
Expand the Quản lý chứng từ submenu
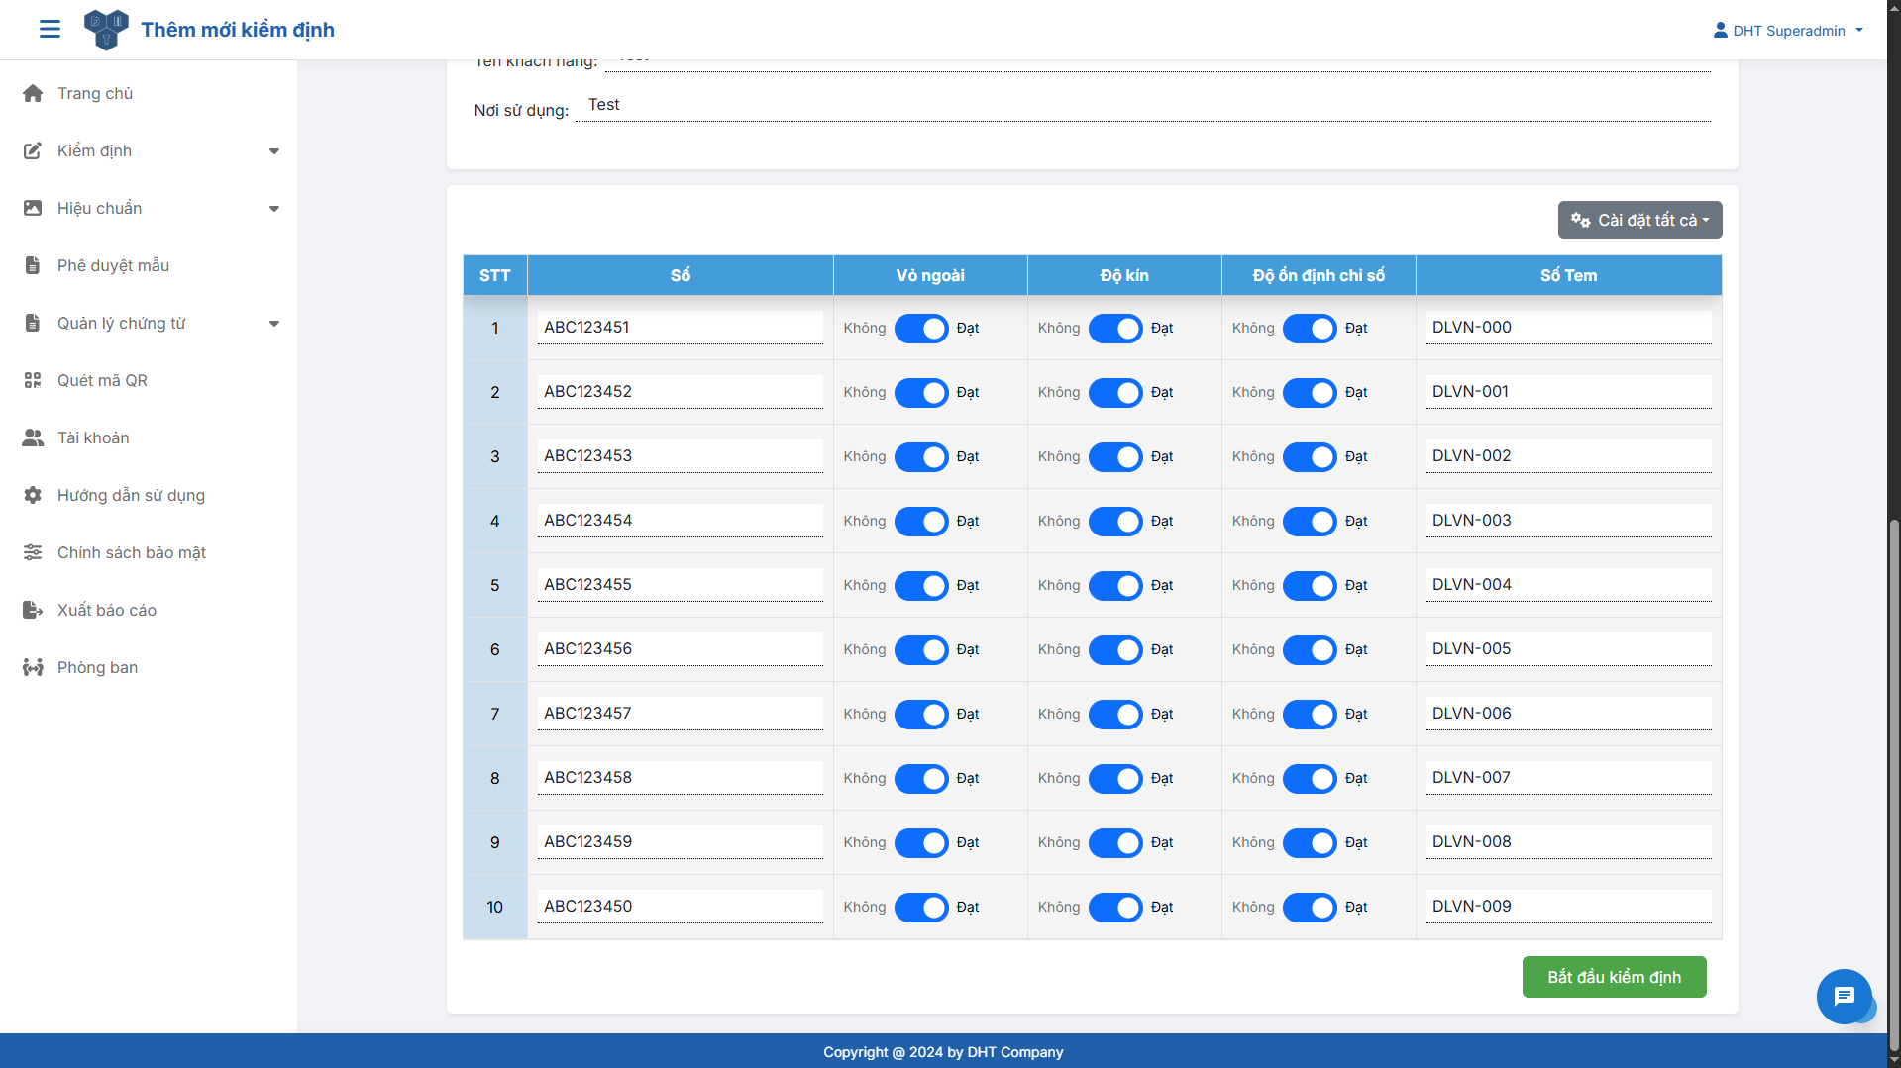274,324
